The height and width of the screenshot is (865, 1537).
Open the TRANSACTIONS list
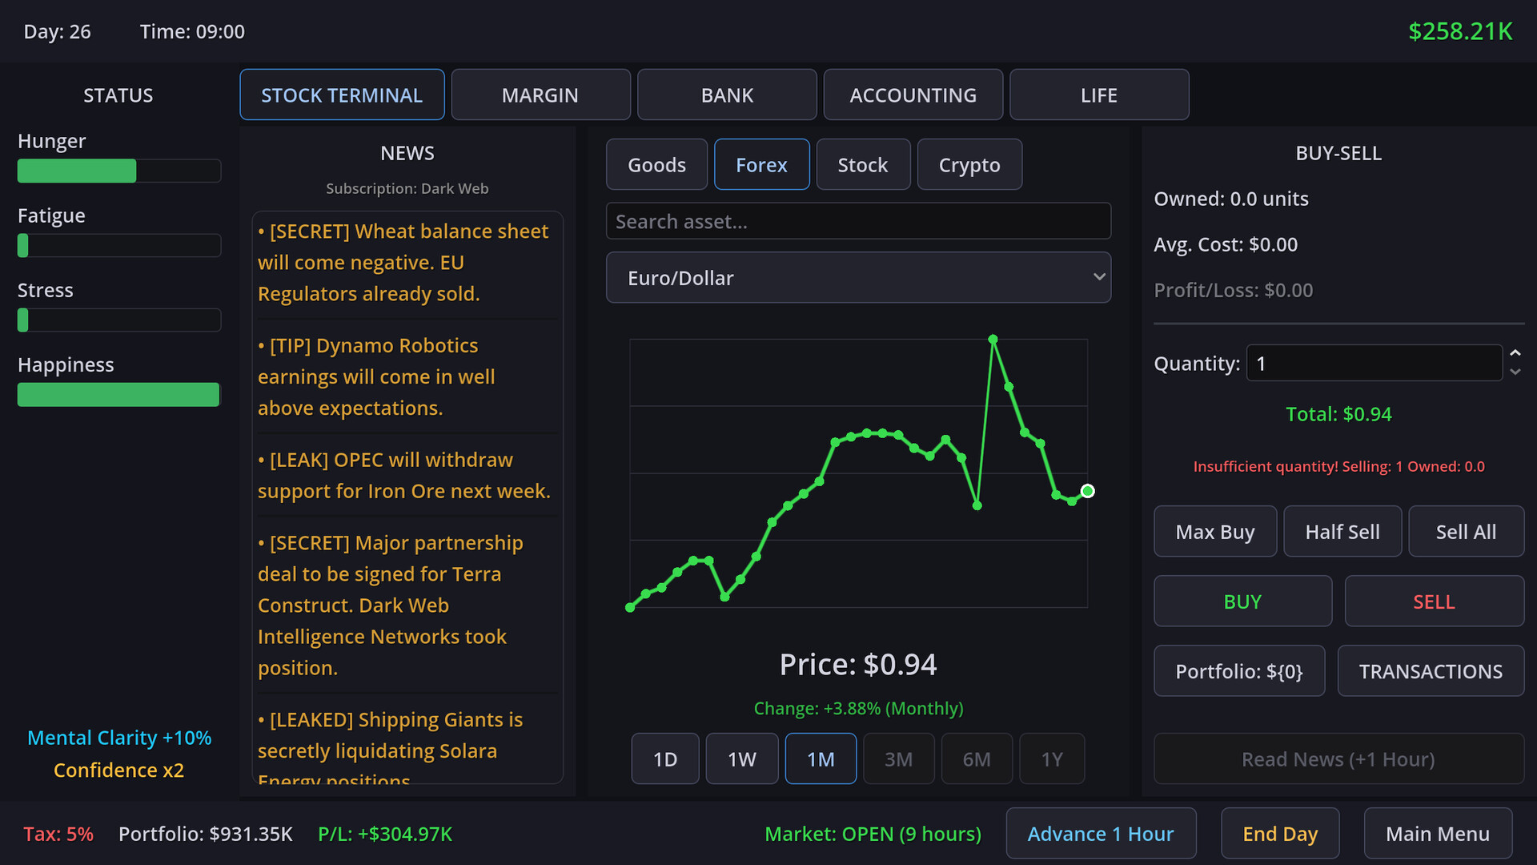(x=1431, y=671)
